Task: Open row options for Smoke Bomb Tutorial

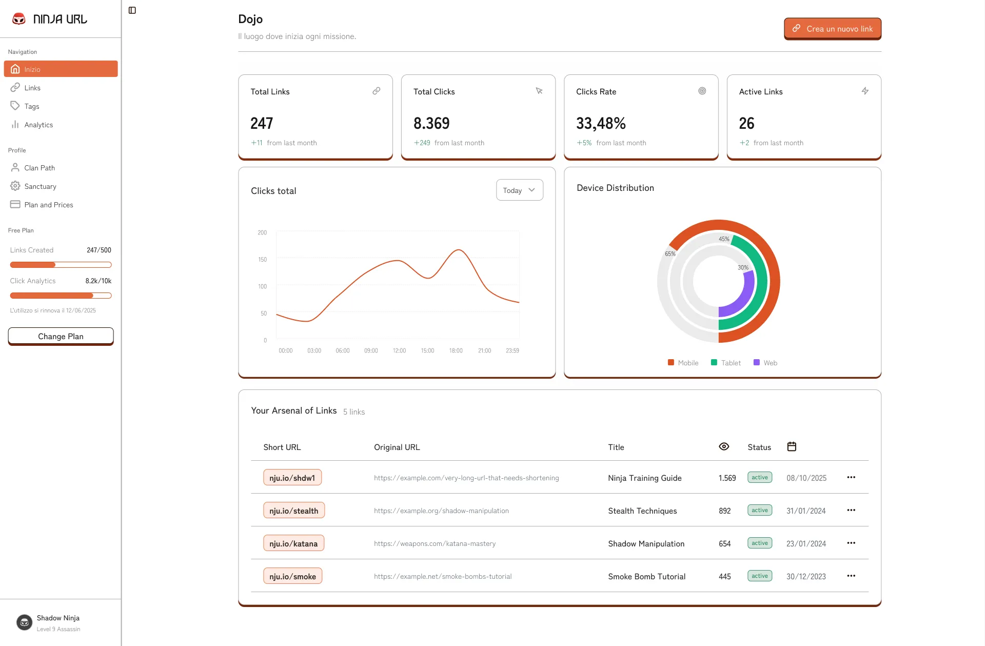Action: pyautogui.click(x=851, y=576)
